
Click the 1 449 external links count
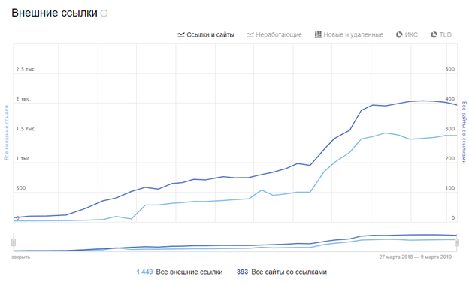[144, 271]
